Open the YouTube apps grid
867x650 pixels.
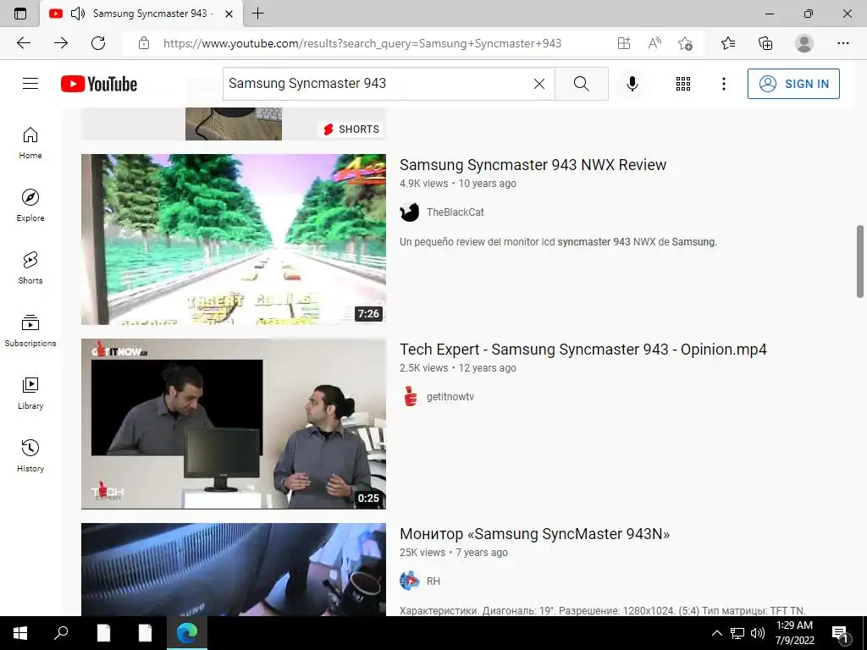click(683, 84)
